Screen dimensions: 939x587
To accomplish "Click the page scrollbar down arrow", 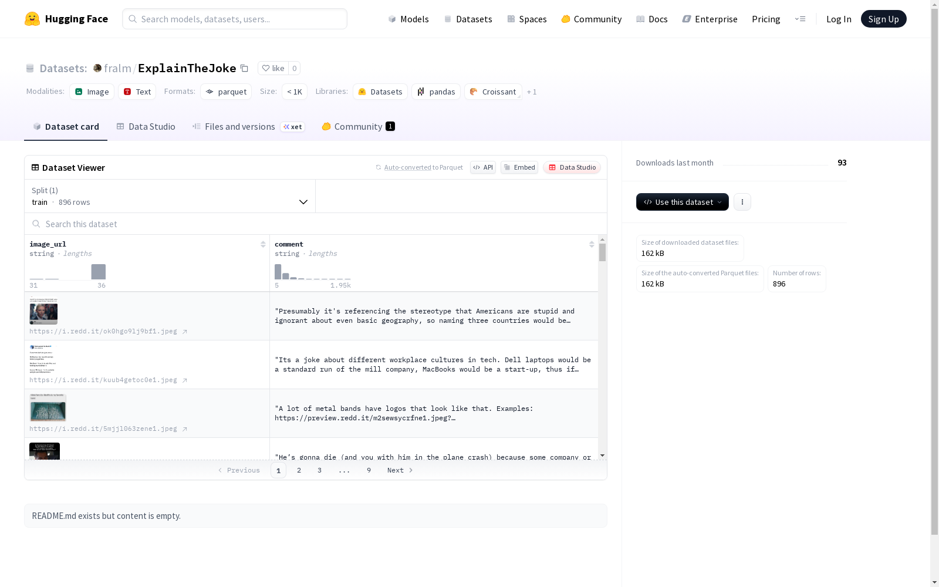I will pyautogui.click(x=934, y=582).
